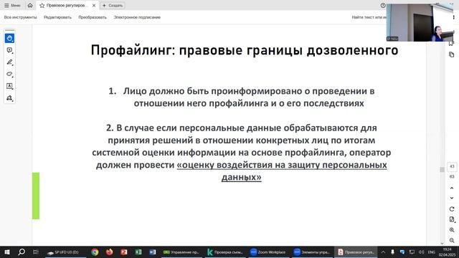Open the Acrobat Меню hamburger menu
The height and width of the screenshot is (258, 459).
[12, 6]
